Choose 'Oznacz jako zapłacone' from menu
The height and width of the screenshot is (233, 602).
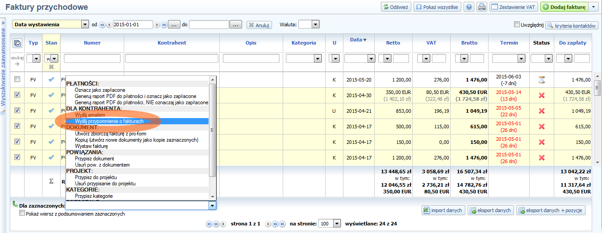100,90
